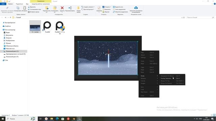Expand the address bar history dropdown
This screenshot has height=121, width=216.
182,17
